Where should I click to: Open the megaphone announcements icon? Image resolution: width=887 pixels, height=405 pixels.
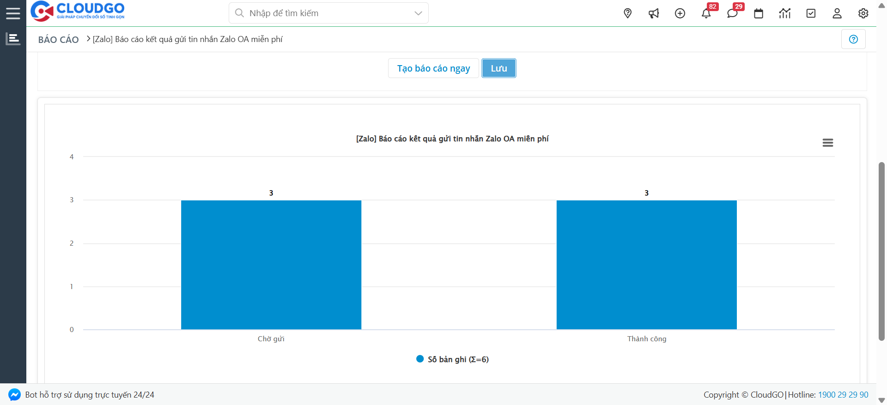tap(654, 13)
